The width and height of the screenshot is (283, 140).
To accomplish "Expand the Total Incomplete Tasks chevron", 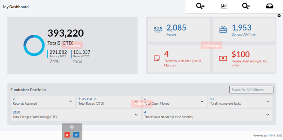I will click(267, 101).
